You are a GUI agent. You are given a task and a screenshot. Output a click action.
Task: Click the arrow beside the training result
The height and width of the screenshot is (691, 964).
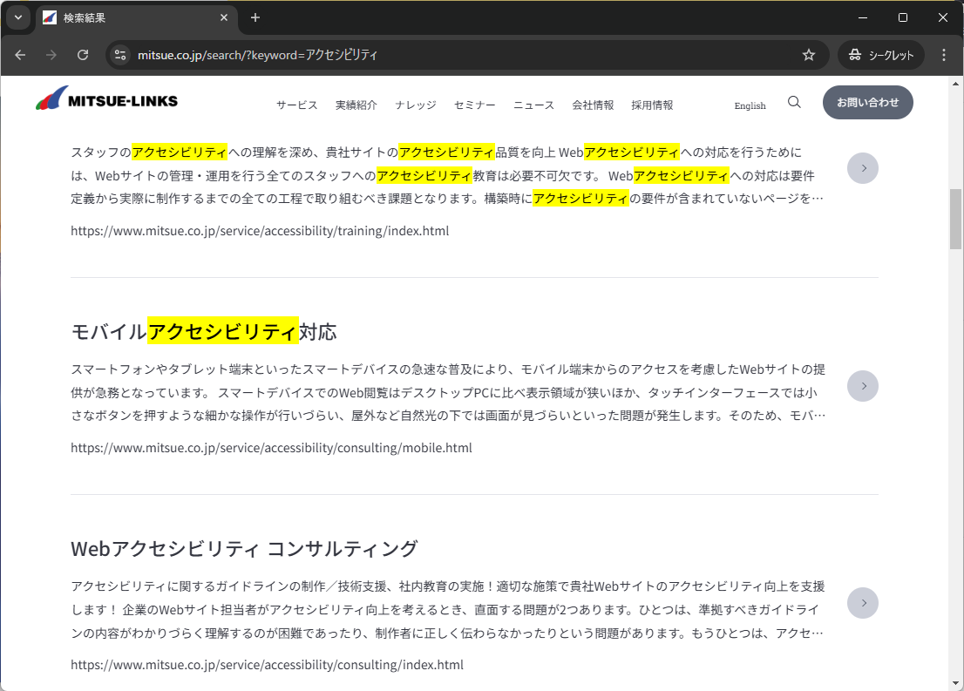[x=863, y=168]
